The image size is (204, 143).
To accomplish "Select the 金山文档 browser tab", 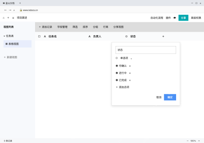I will tap(9, 3).
